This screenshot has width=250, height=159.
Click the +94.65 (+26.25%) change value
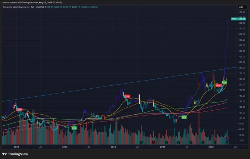[89, 7]
